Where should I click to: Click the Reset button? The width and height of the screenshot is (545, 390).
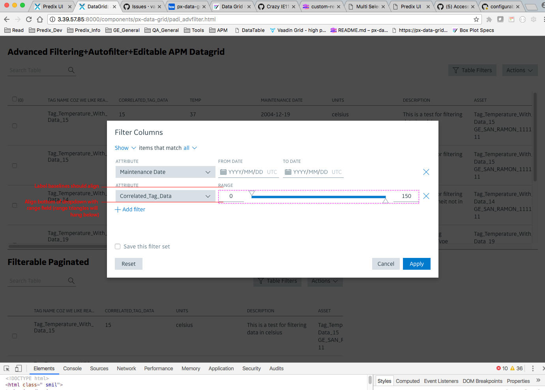coord(128,263)
